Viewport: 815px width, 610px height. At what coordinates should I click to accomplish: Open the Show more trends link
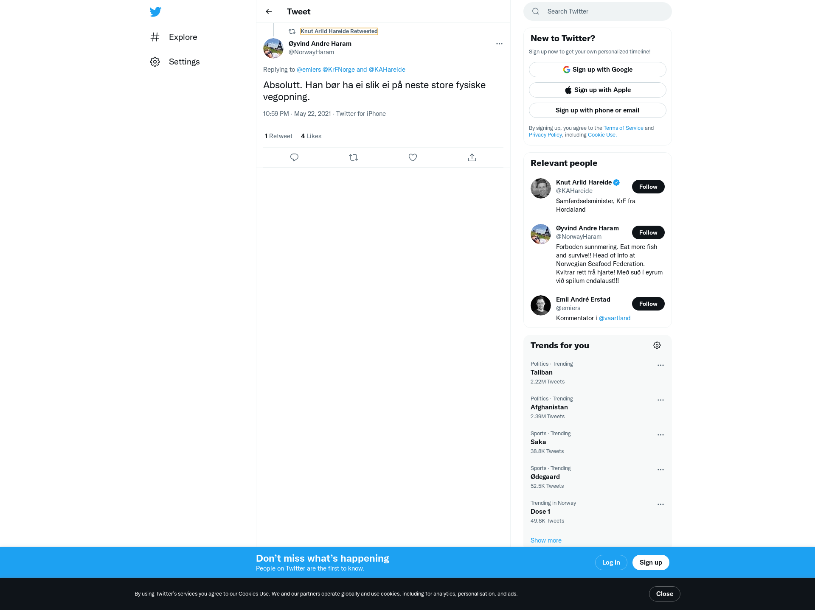[546, 540]
